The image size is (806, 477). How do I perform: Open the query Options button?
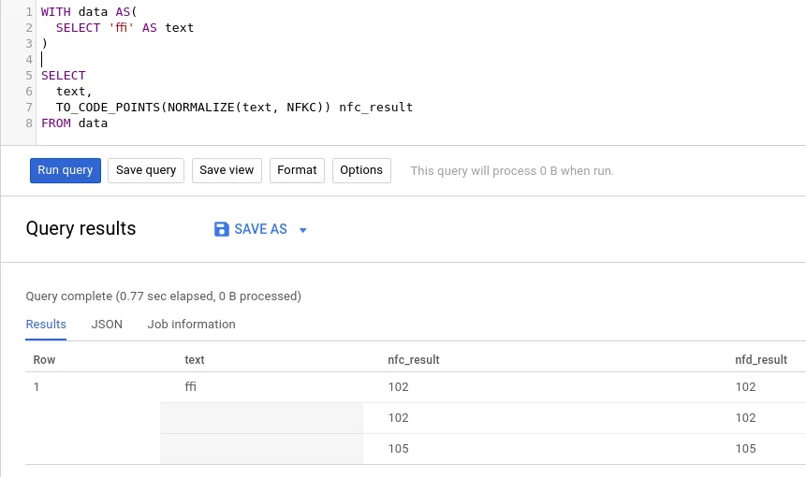coord(361,170)
